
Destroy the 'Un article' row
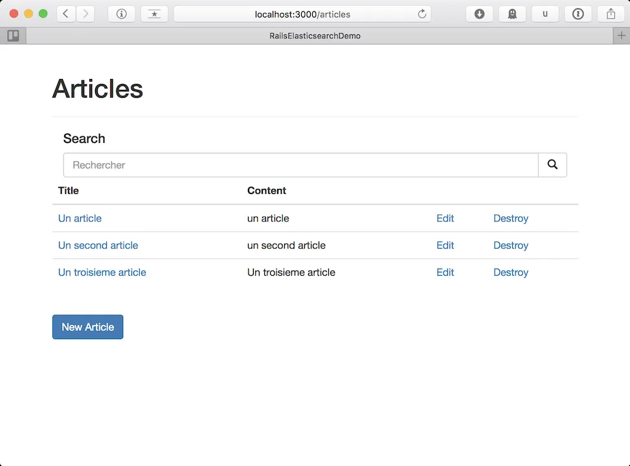511,218
